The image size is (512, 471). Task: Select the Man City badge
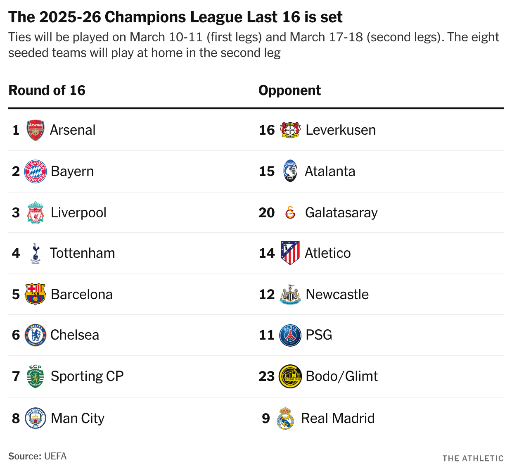36,418
